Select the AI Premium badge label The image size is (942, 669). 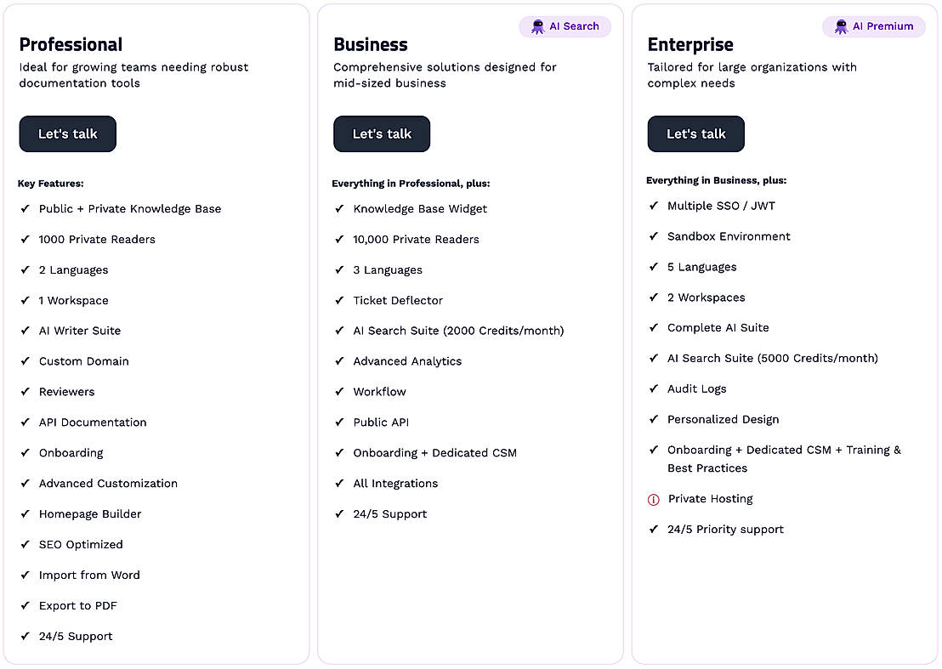click(882, 26)
